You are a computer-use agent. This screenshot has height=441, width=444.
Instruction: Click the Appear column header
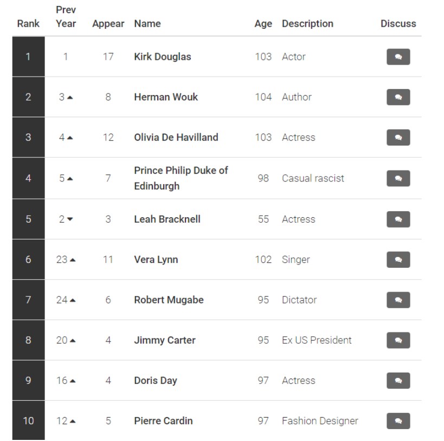click(x=108, y=23)
